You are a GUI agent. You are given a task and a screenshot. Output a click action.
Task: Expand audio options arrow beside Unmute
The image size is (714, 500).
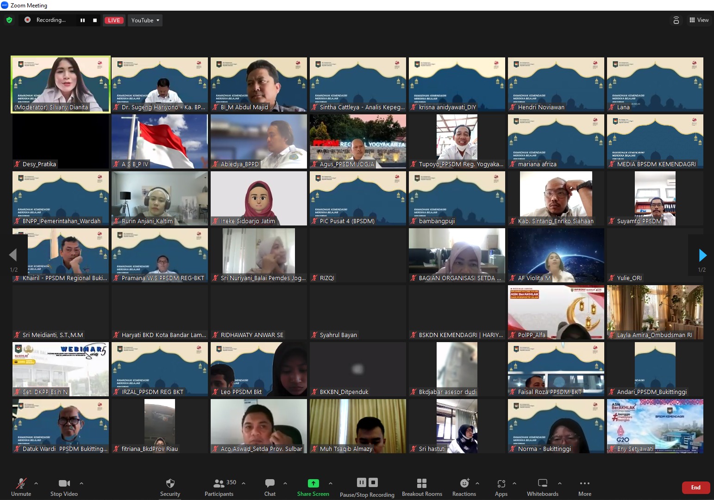click(36, 483)
